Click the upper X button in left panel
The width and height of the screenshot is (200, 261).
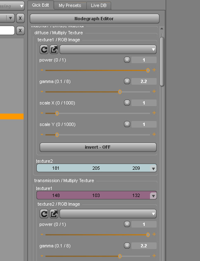pos(20,18)
